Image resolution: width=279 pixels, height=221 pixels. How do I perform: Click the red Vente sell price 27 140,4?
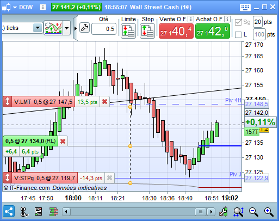176,31
